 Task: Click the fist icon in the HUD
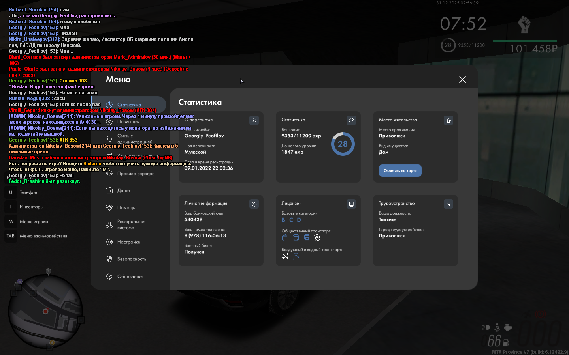click(524, 24)
